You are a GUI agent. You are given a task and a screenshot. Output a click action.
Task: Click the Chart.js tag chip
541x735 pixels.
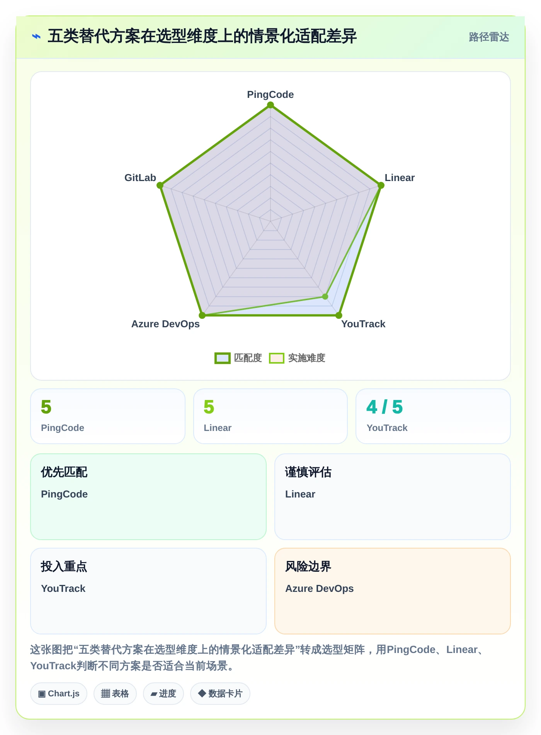click(x=59, y=694)
